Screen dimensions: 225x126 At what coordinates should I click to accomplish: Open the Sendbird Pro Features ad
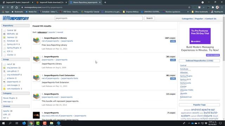tap(200, 36)
